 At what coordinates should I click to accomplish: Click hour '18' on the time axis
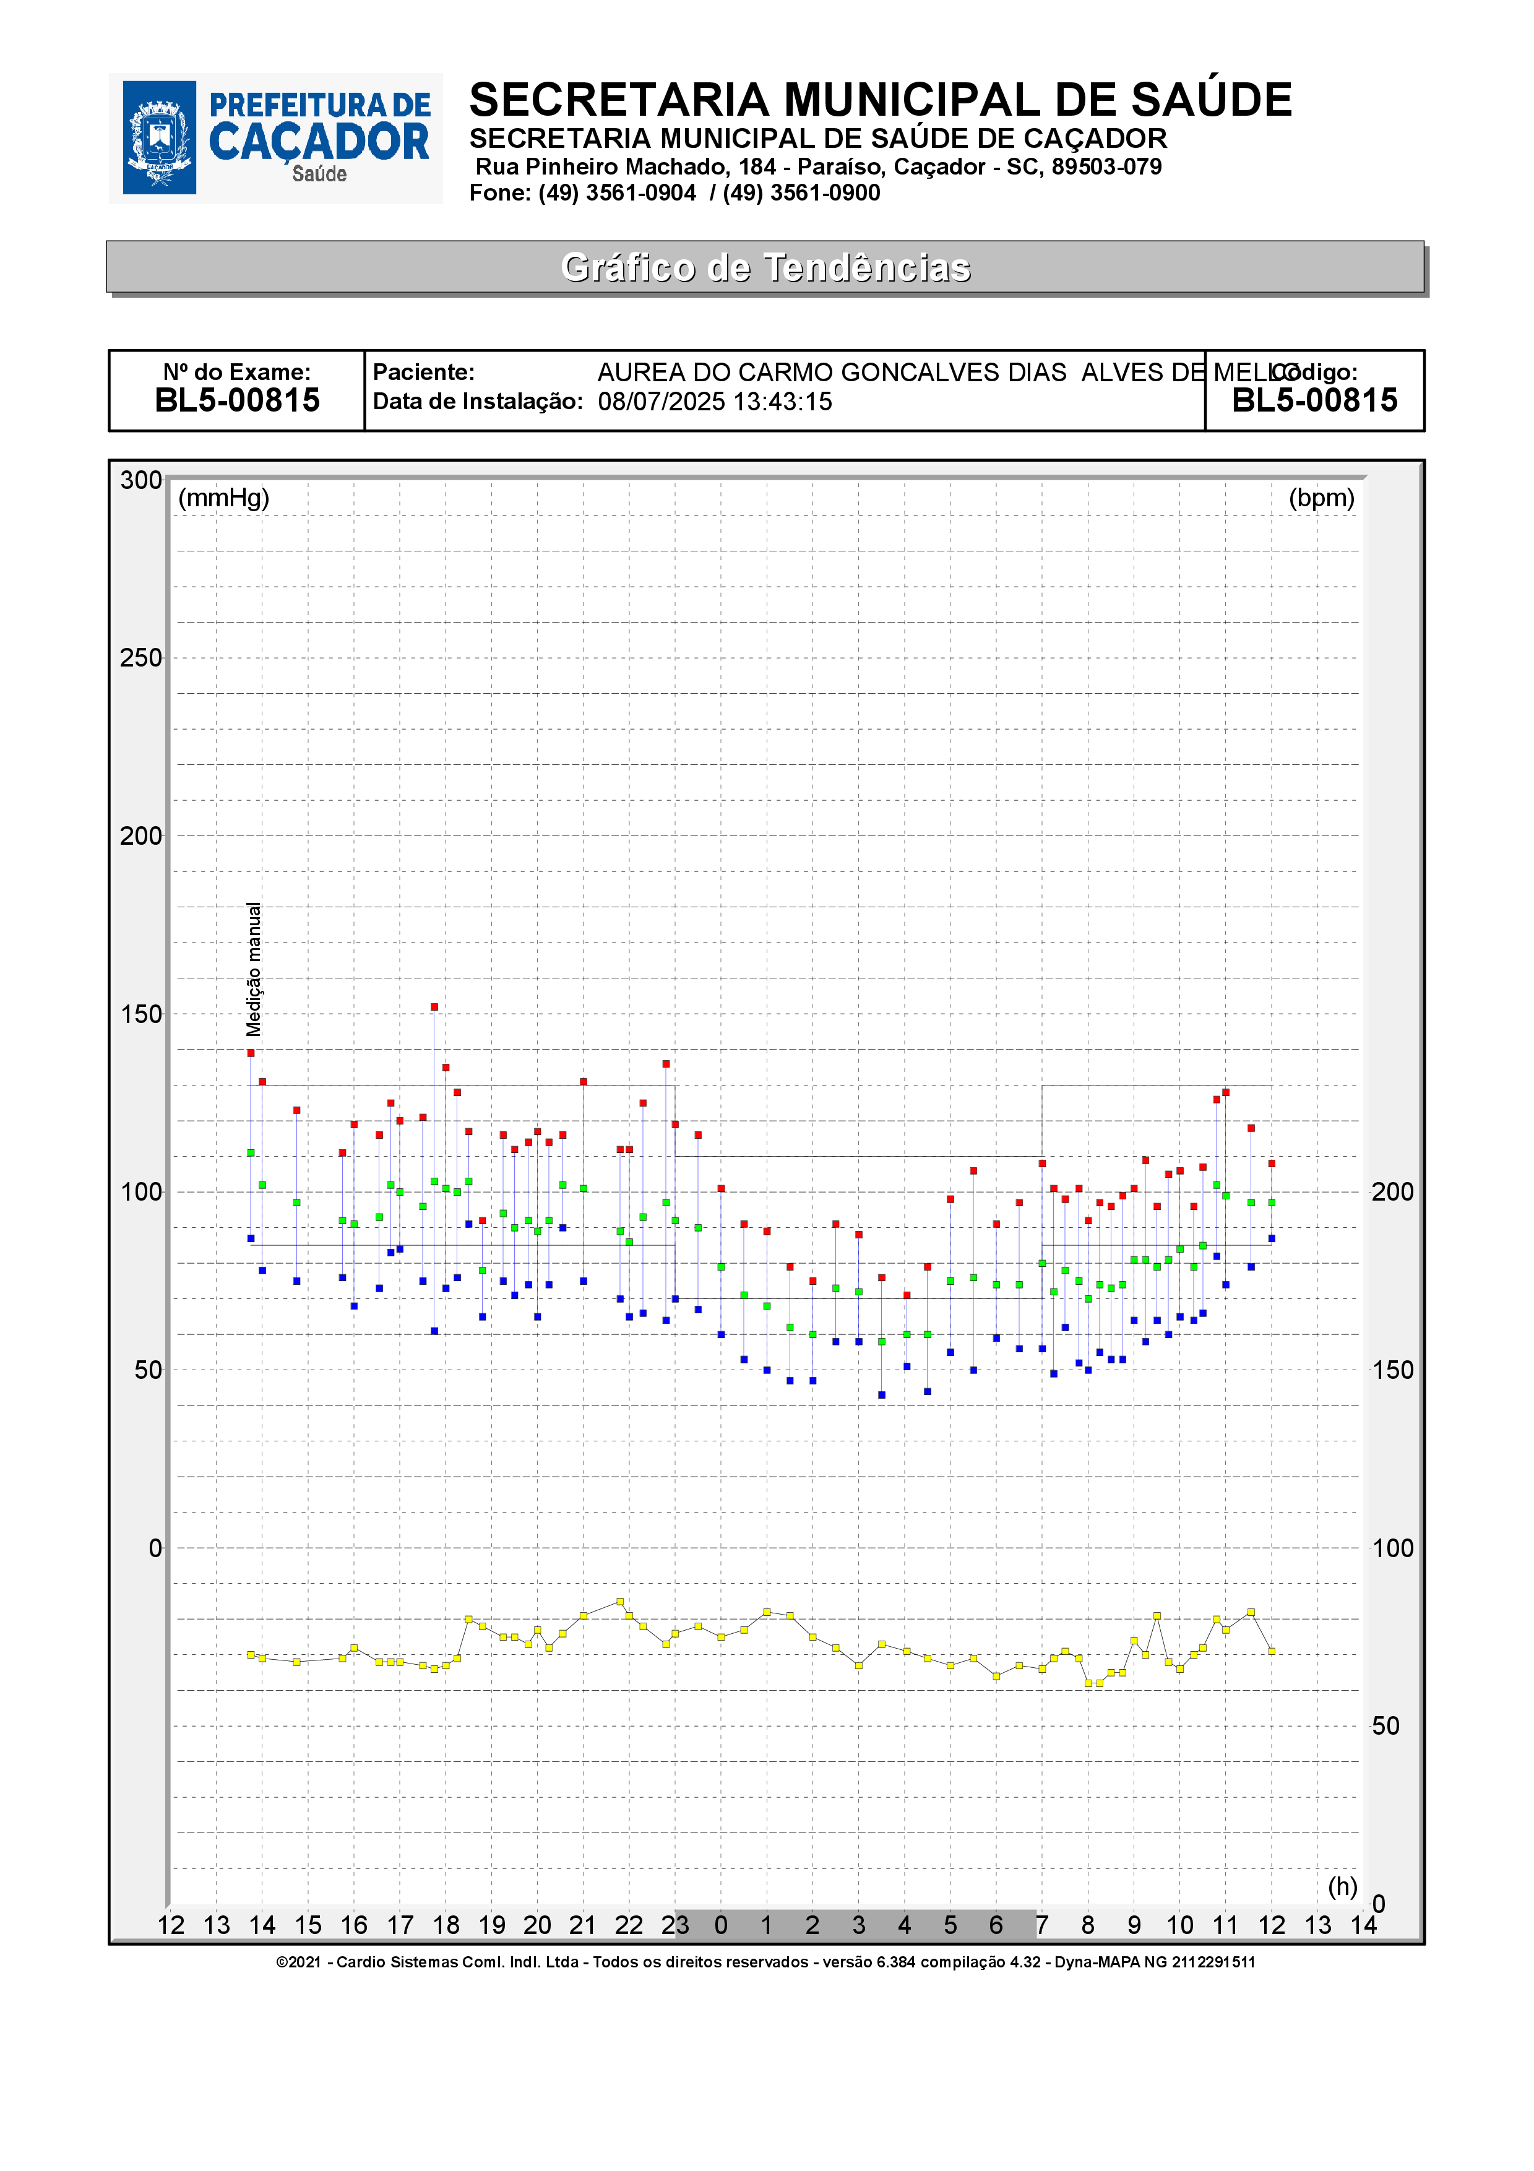point(445,1925)
